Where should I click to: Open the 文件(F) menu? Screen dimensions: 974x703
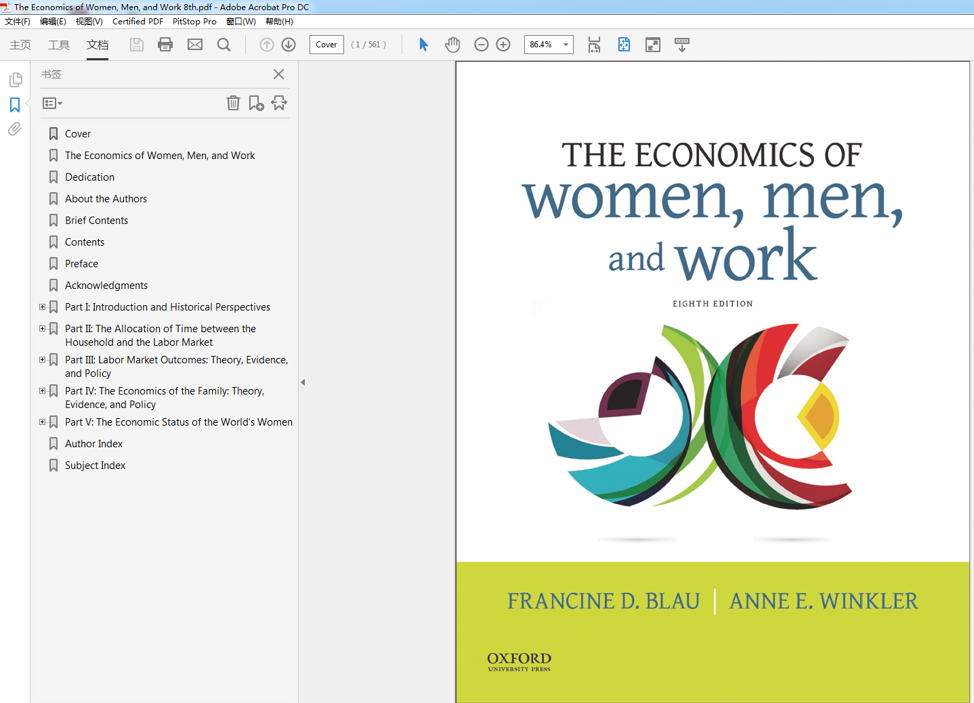point(18,22)
